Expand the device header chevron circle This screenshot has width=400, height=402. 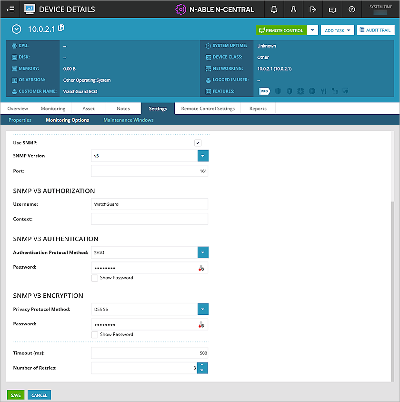[x=16, y=29]
